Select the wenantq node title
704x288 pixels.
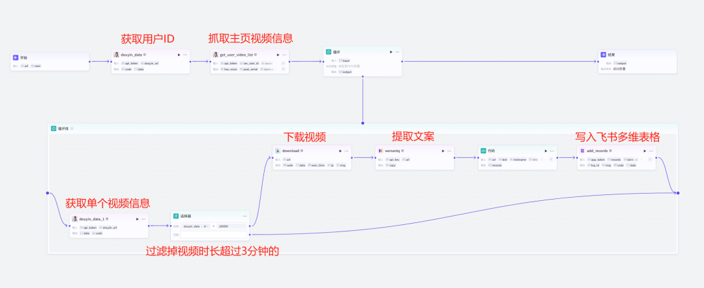(392, 151)
